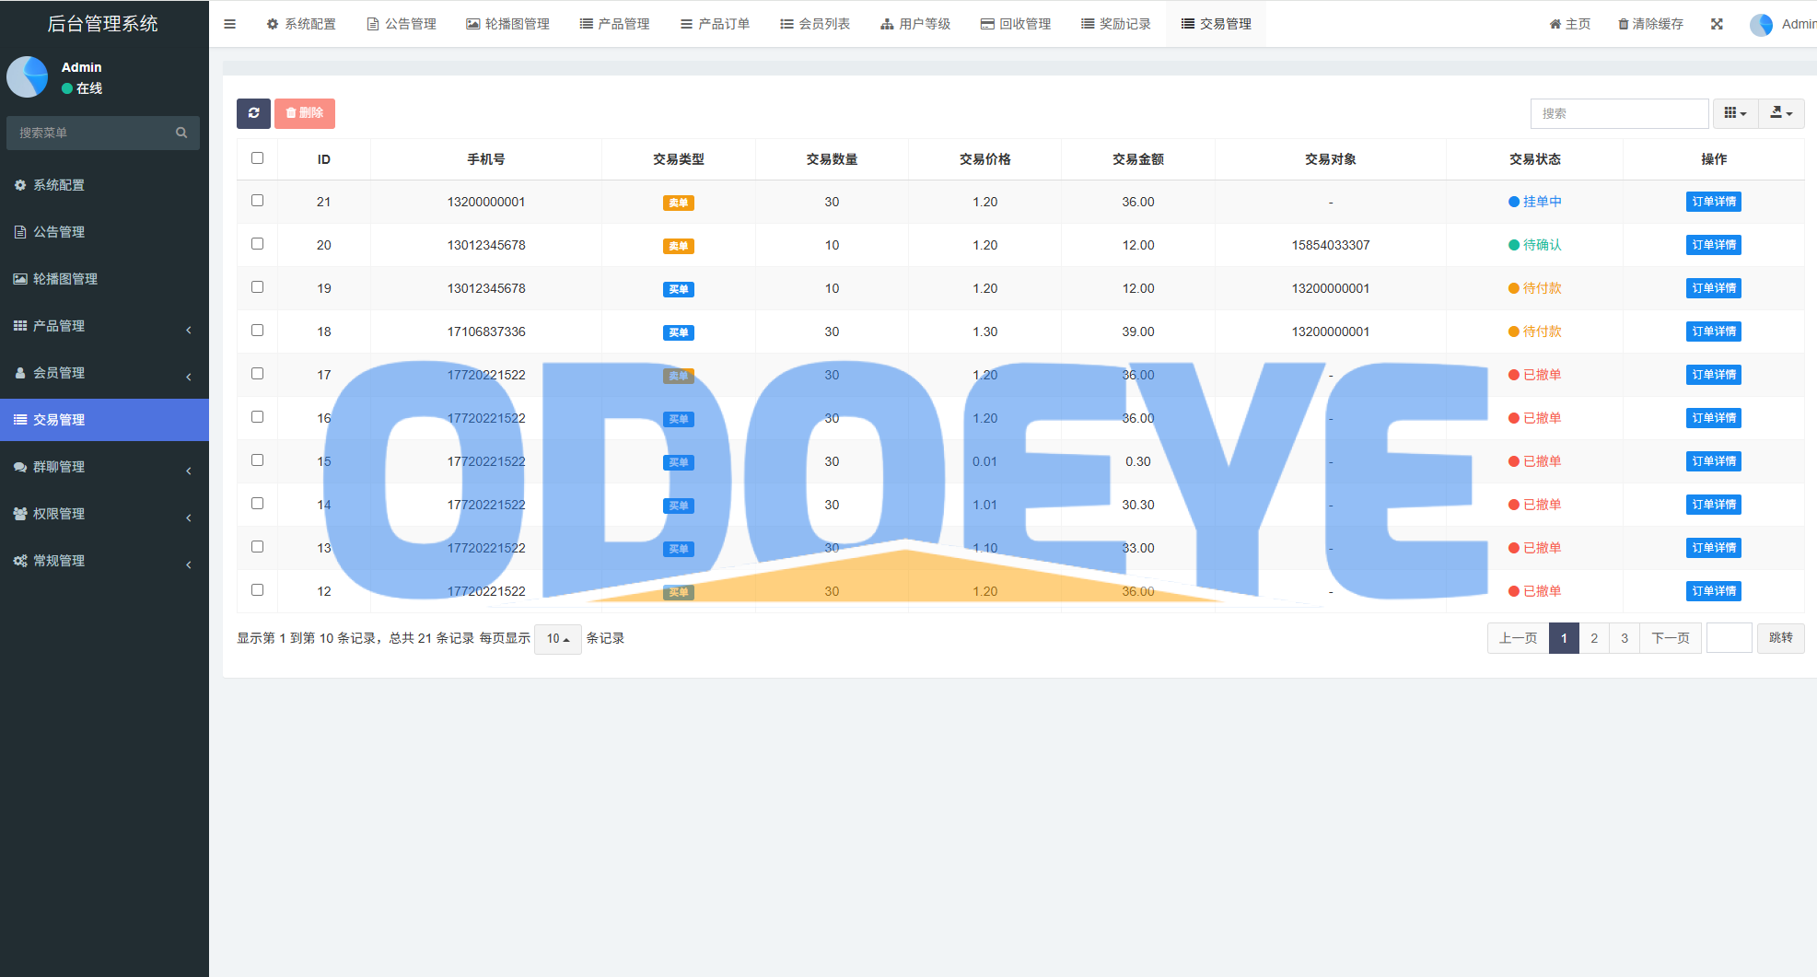This screenshot has height=977, width=1817.
Task: Open the export data dropdown
Action: point(1781,113)
